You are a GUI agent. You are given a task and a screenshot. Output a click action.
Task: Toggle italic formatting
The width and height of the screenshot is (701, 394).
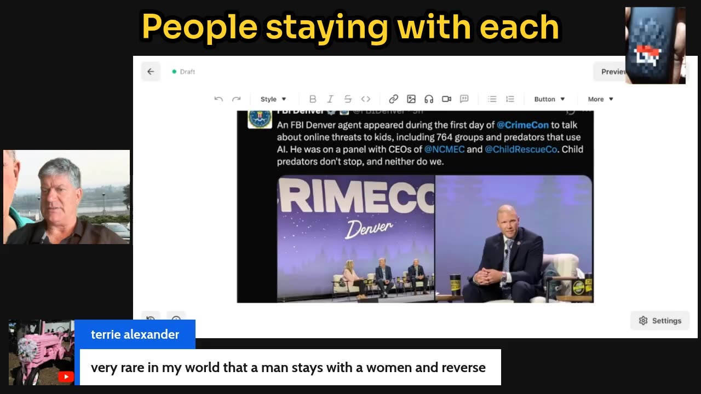point(330,99)
